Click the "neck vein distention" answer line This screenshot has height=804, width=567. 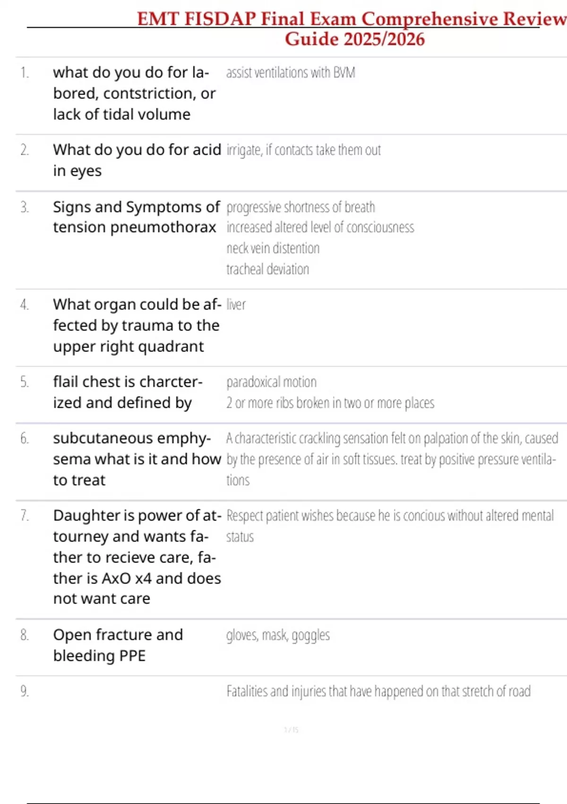[273, 248]
